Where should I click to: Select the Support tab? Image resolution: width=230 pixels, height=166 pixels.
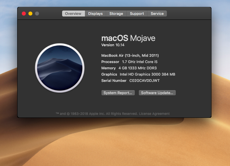(137, 14)
